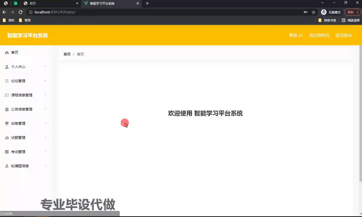The width and height of the screenshot is (362, 217).
Task: Click the person icon beside 个人中心
Action: point(7,67)
